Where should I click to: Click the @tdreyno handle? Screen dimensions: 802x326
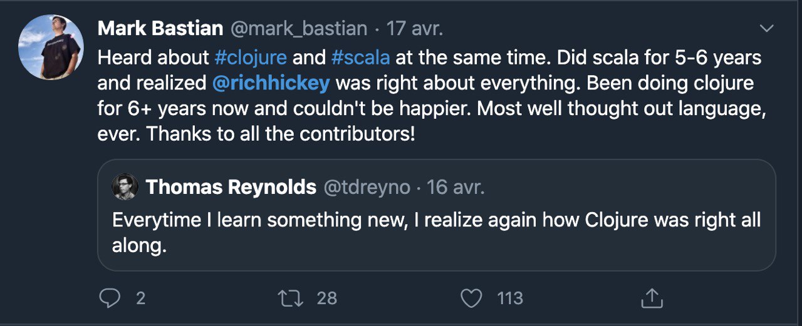coord(366,187)
